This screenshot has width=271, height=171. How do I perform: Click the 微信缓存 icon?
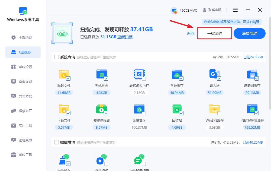(x=64, y=160)
